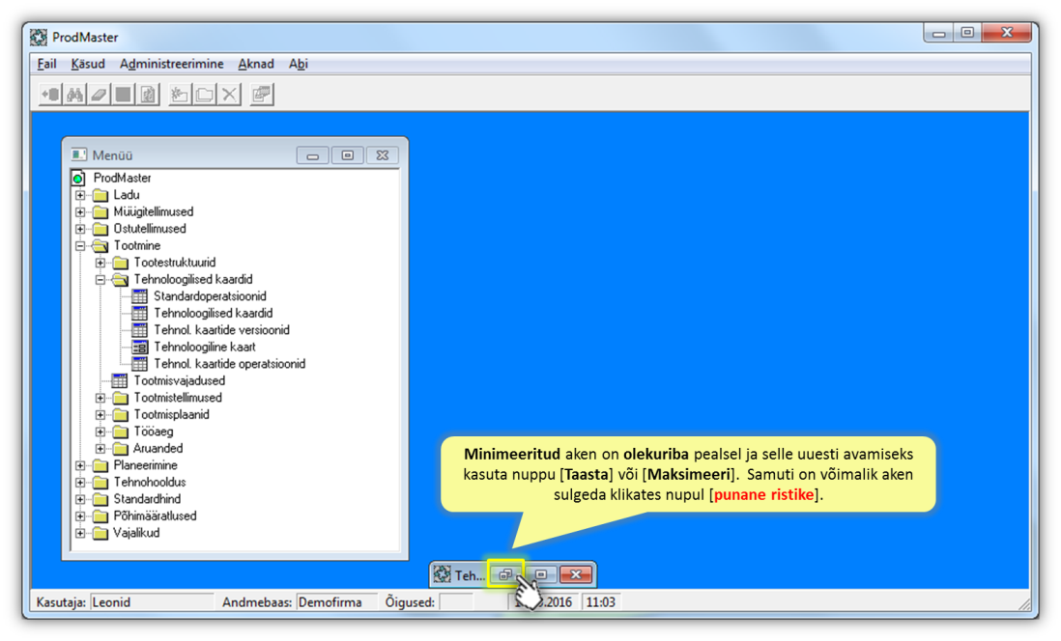This screenshot has height=641, width=1061.
Task: Expand the Tehnohooldus node
Action: click(80, 482)
